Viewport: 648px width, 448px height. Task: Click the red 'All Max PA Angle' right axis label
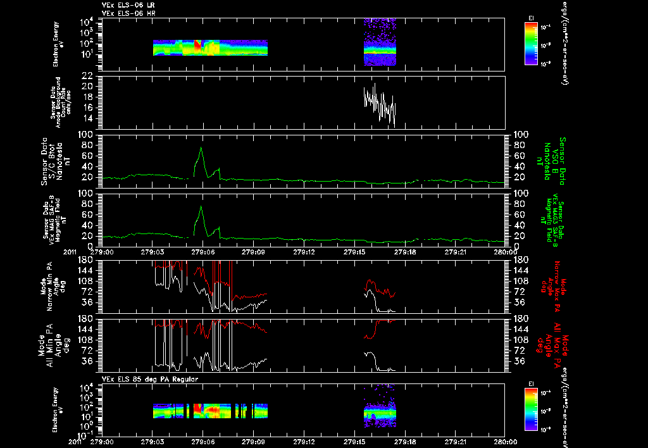[x=552, y=345]
